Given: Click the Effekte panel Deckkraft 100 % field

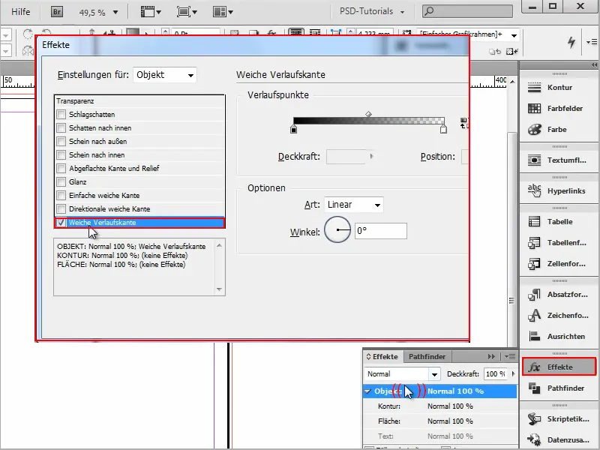Looking at the screenshot, I should tap(496, 373).
